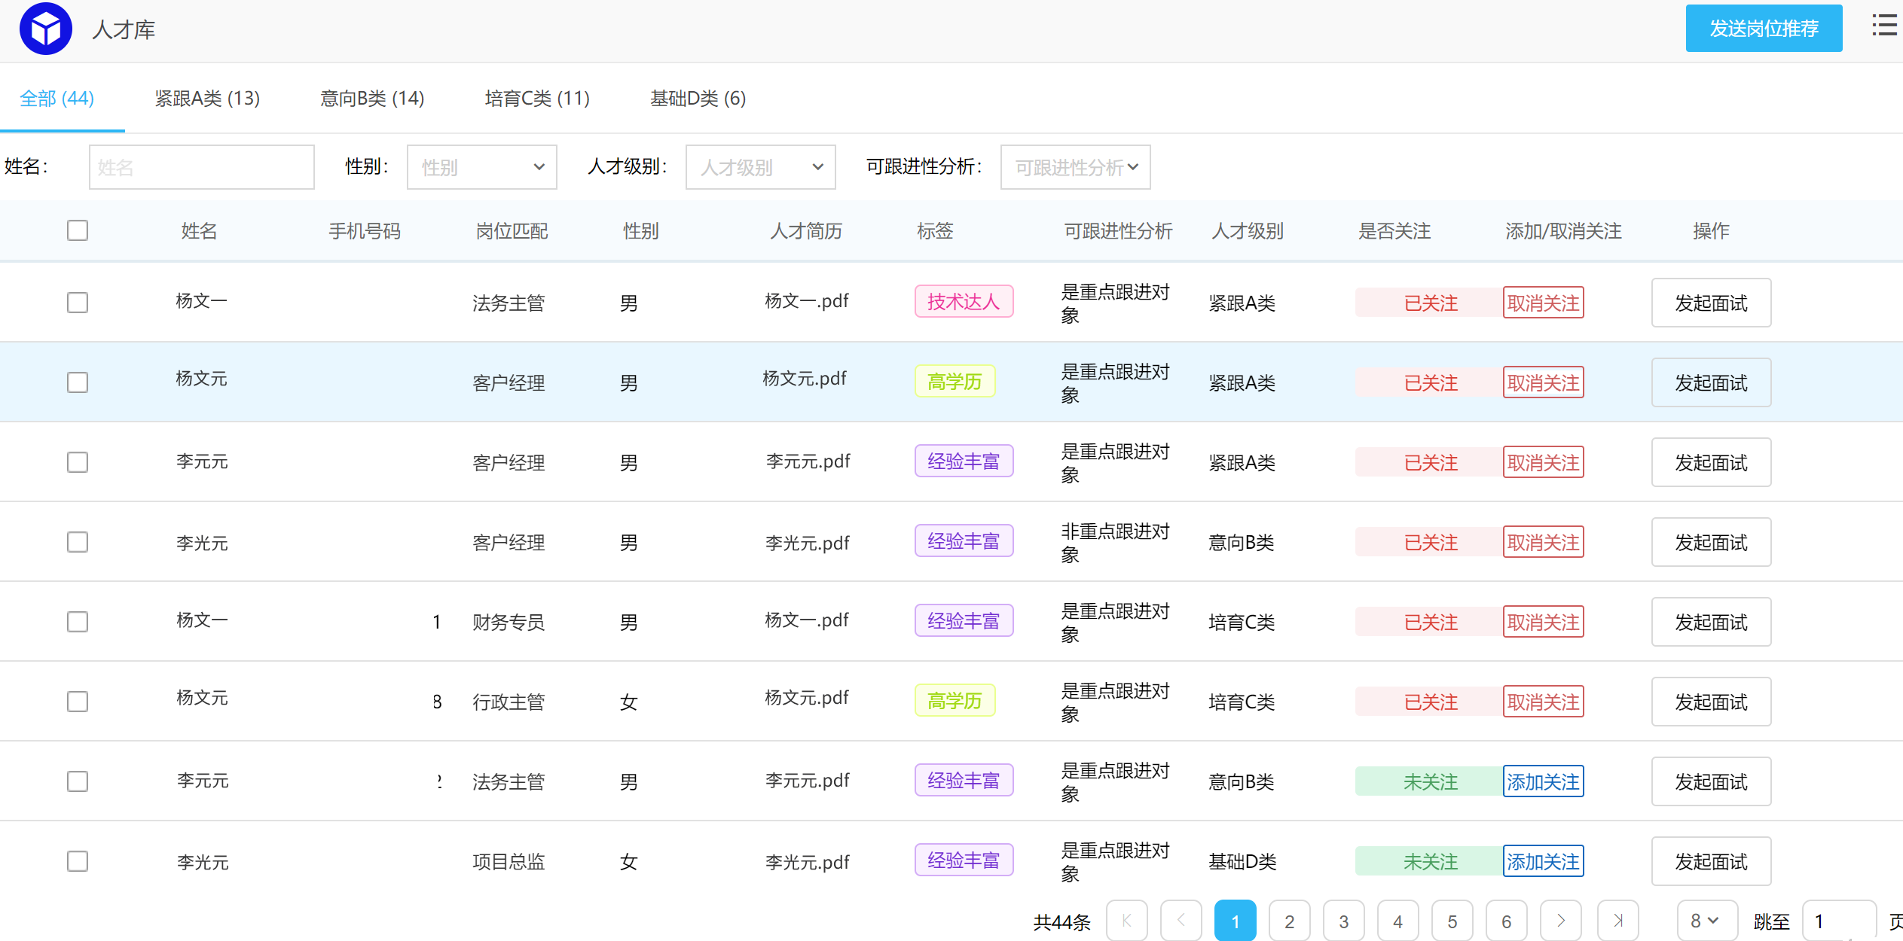
Task: Click the 发送岗位推荐 button
Action: (1764, 29)
